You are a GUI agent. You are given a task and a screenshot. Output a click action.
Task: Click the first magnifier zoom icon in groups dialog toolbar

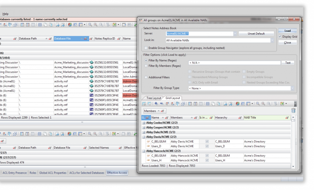click(x=258, y=104)
